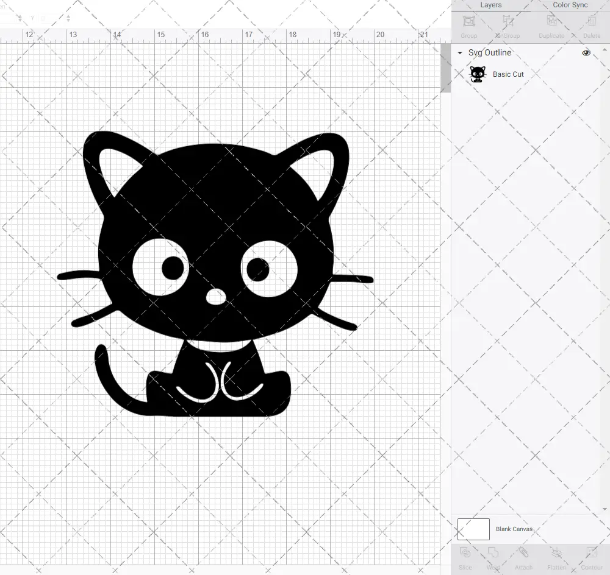610x575 pixels.
Task: Select the Weld tool
Action: click(493, 555)
